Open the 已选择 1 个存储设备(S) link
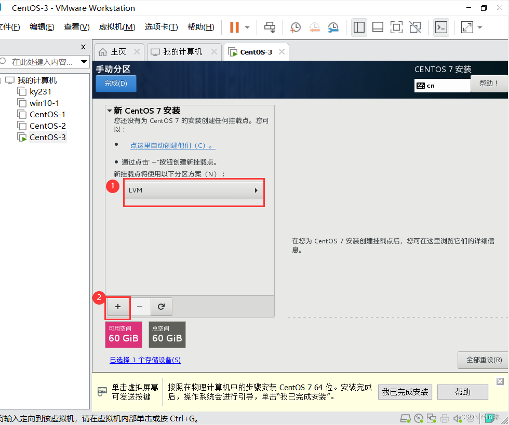The width and height of the screenshot is (509, 425). pos(145,360)
